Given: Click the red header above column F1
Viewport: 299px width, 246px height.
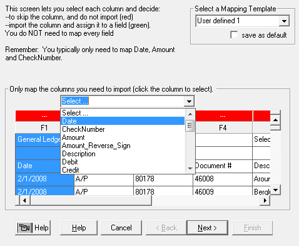Looking at the screenshot, I should pyautogui.click(x=38, y=116).
